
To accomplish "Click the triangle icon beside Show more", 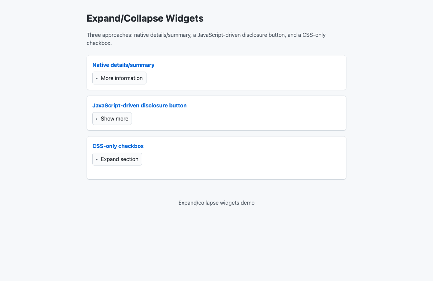I will 97,119.
